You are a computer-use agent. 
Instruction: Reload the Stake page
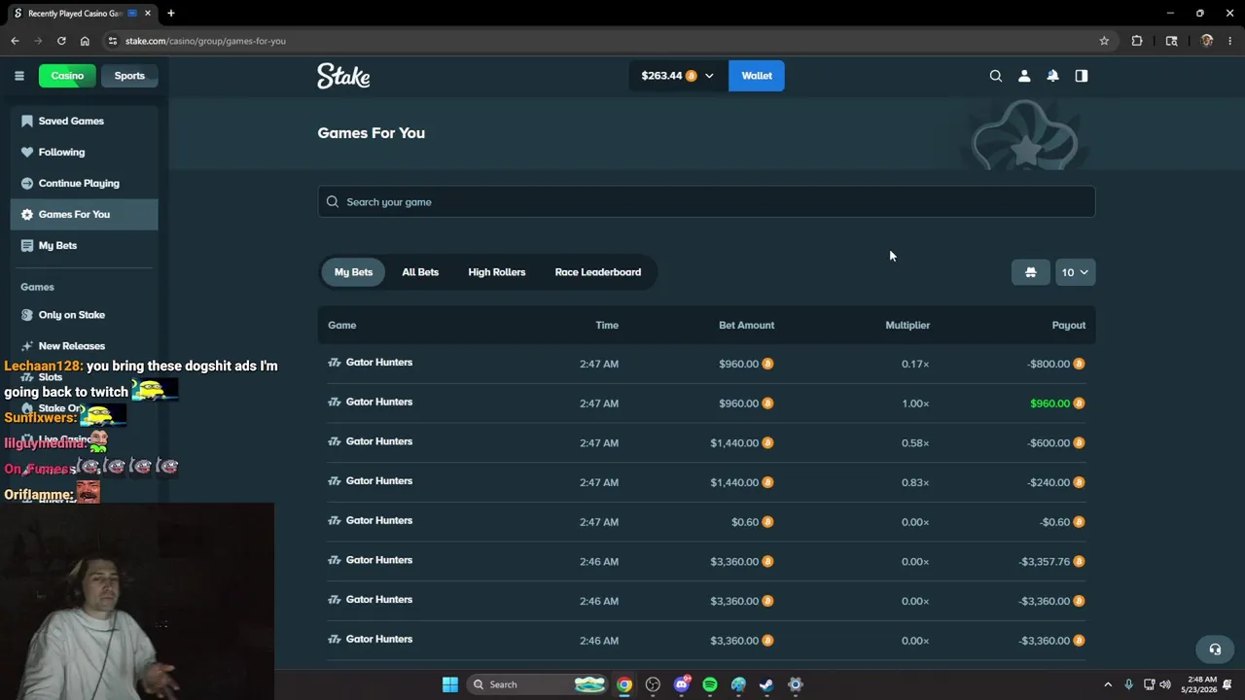(61, 41)
